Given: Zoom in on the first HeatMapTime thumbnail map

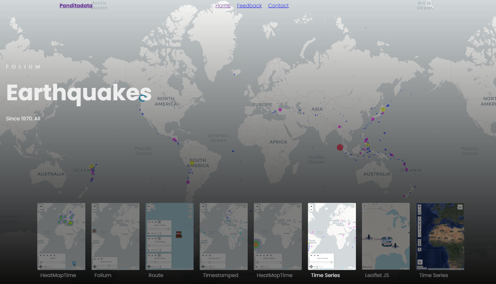Looking at the screenshot, I should (41, 206).
